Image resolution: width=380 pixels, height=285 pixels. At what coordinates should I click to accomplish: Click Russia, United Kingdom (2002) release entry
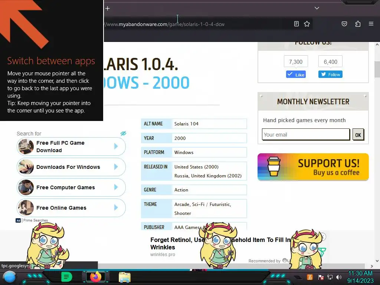coord(208,176)
